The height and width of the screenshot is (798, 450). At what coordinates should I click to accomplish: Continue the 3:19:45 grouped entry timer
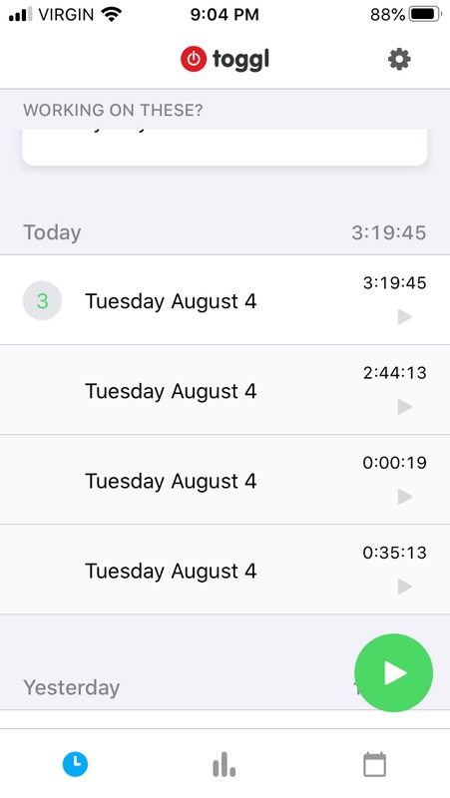[405, 317]
